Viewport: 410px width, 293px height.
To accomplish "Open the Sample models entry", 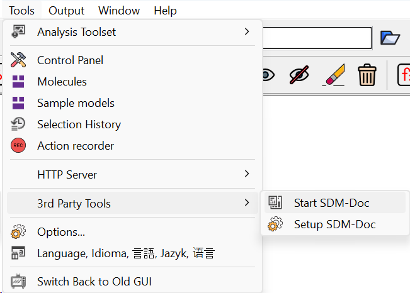I will [x=132, y=103].
